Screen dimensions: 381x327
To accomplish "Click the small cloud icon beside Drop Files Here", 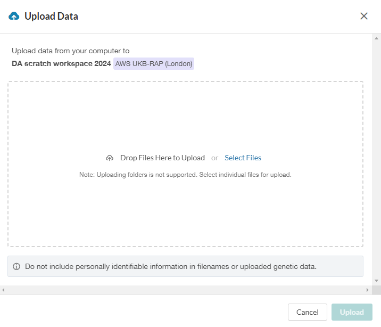I will click(110, 158).
